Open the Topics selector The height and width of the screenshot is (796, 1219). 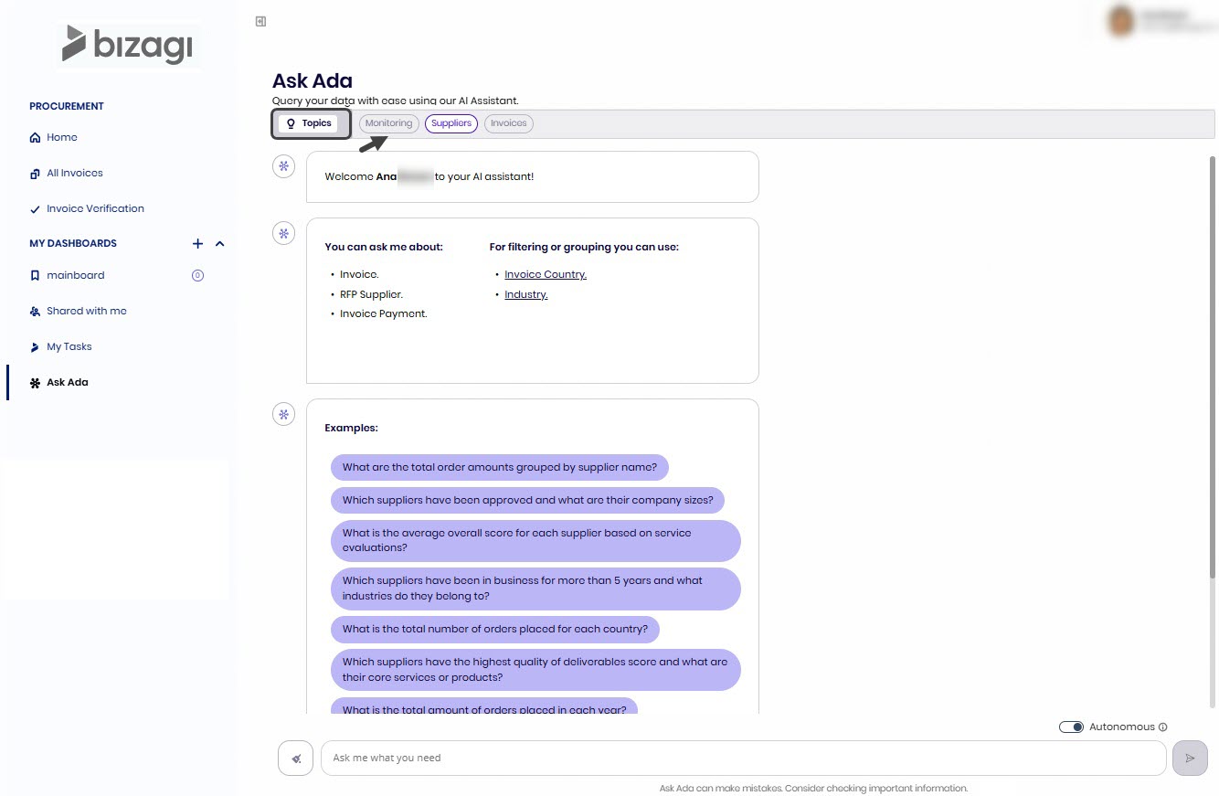pos(309,123)
